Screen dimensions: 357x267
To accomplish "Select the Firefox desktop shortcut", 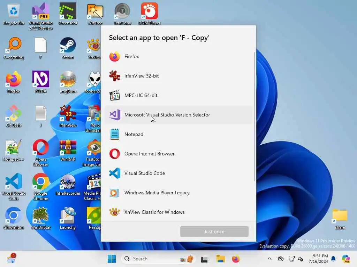I will point(14,82).
